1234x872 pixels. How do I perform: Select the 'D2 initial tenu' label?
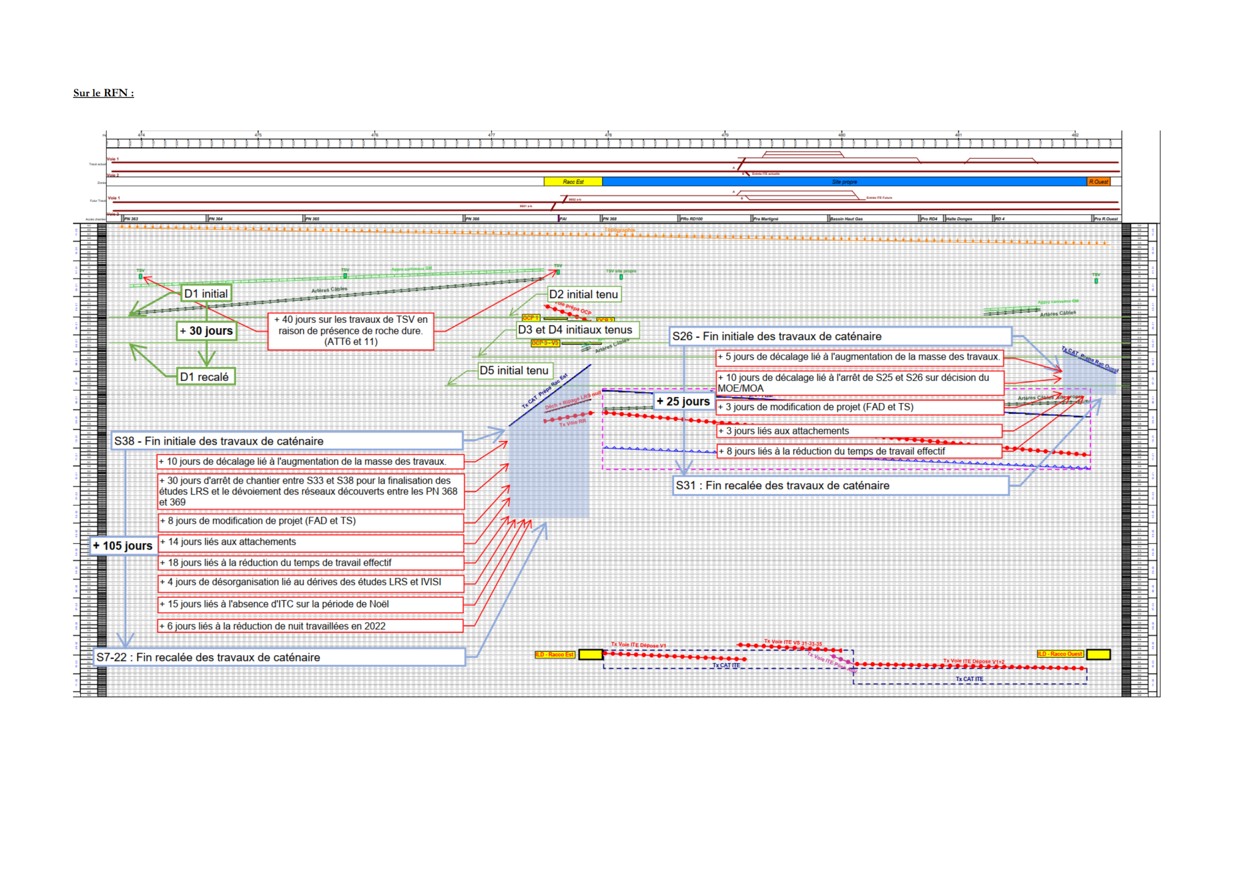tap(584, 294)
